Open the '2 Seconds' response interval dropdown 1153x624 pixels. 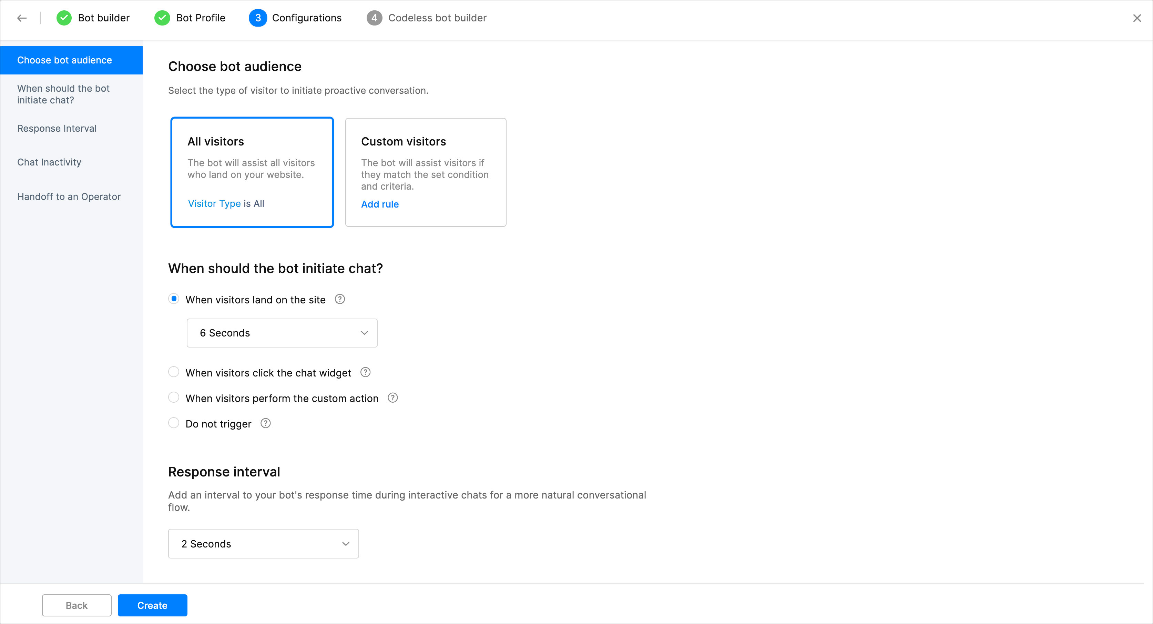263,544
